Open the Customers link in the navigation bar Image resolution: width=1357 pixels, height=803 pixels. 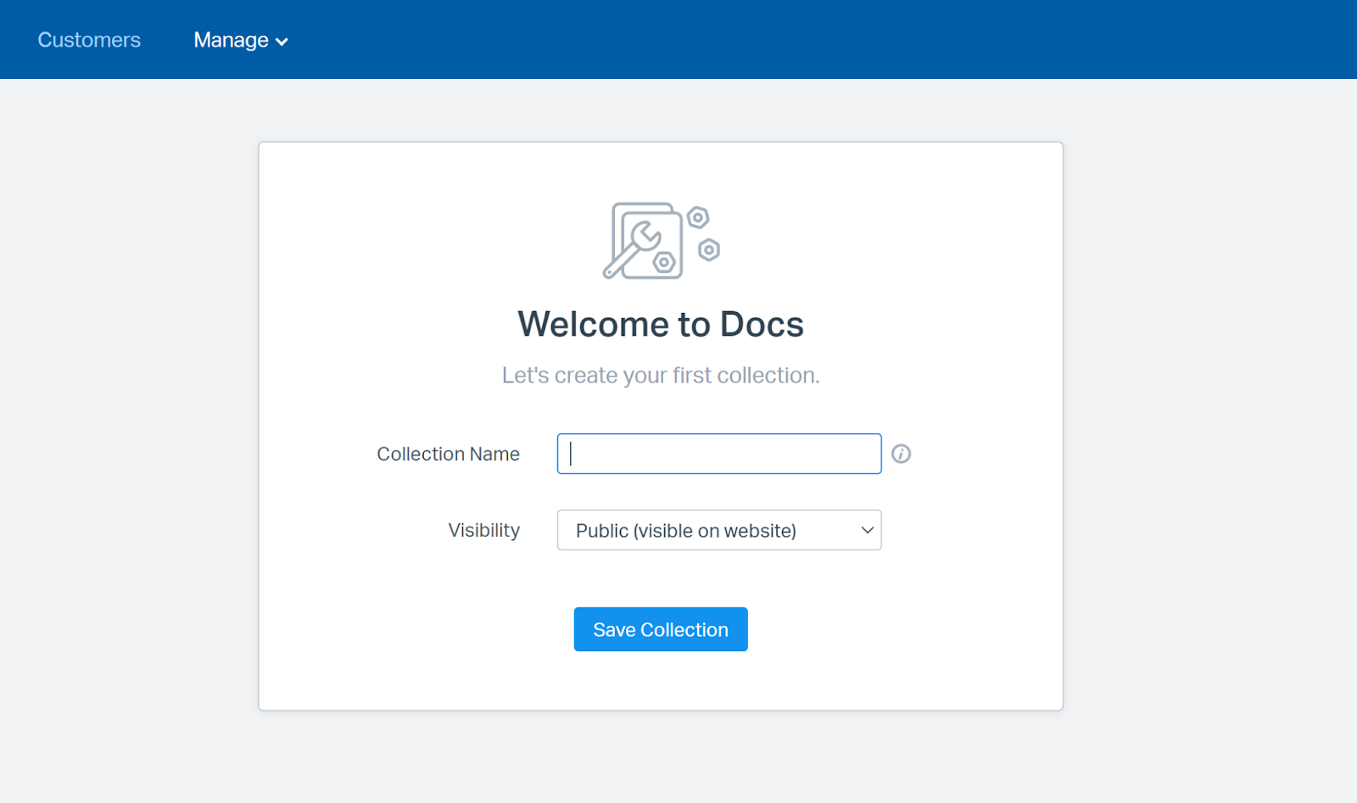[x=89, y=40]
